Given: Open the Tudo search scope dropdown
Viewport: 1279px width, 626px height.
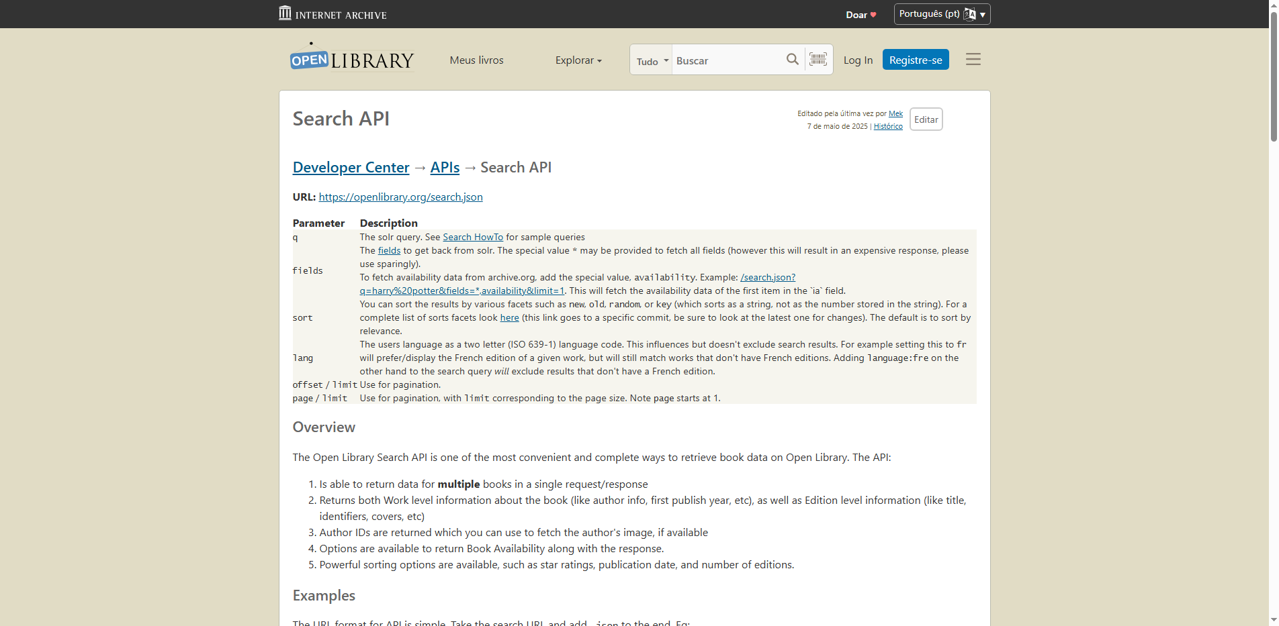Looking at the screenshot, I should [650, 60].
